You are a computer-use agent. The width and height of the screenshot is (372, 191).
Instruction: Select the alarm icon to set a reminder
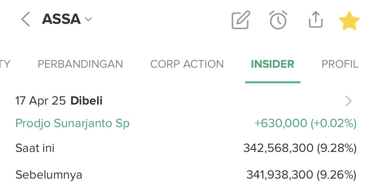pyautogui.click(x=278, y=20)
